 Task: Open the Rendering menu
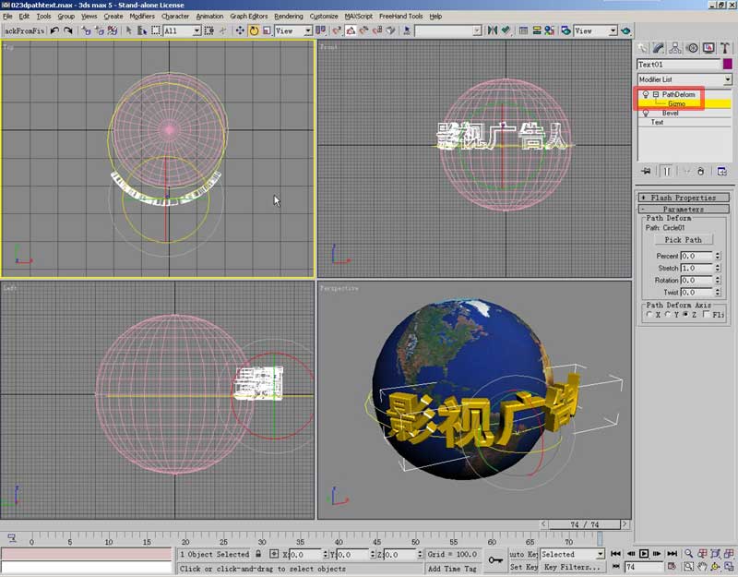(x=288, y=16)
